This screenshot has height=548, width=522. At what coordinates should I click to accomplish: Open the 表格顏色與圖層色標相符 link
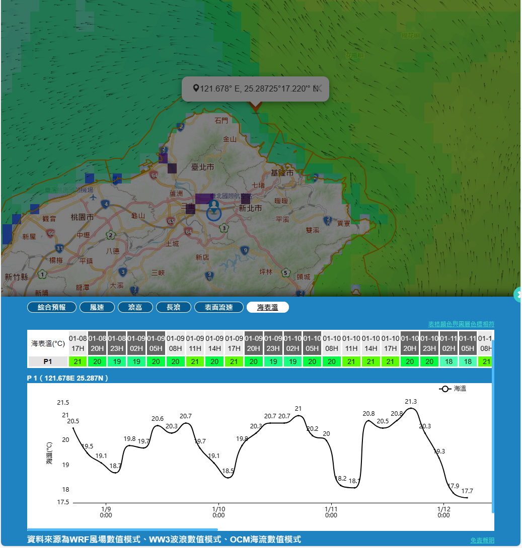pyautogui.click(x=461, y=324)
